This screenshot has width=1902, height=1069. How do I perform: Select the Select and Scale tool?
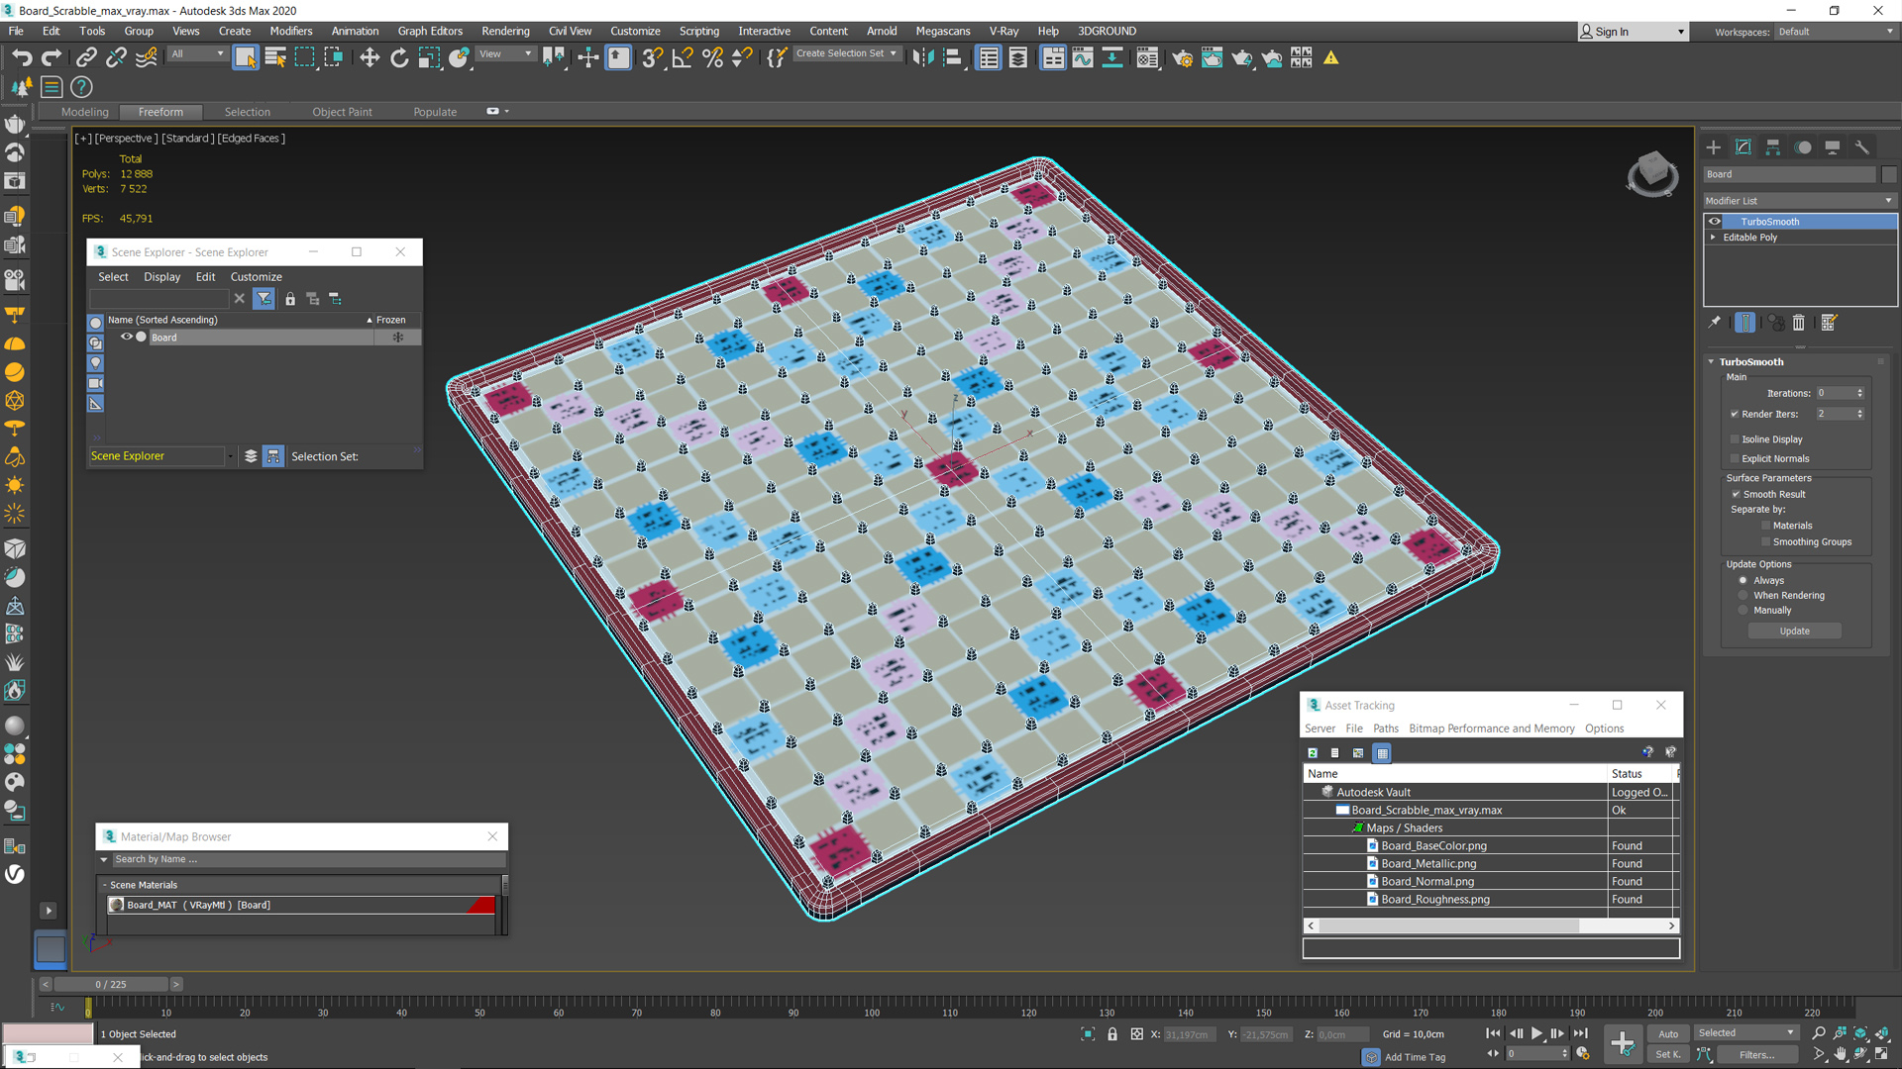coord(429,57)
